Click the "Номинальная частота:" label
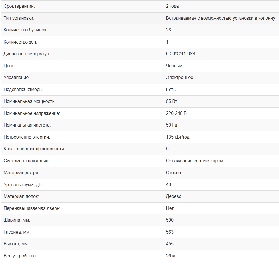This screenshot has width=279, height=264. pyautogui.click(x=27, y=125)
